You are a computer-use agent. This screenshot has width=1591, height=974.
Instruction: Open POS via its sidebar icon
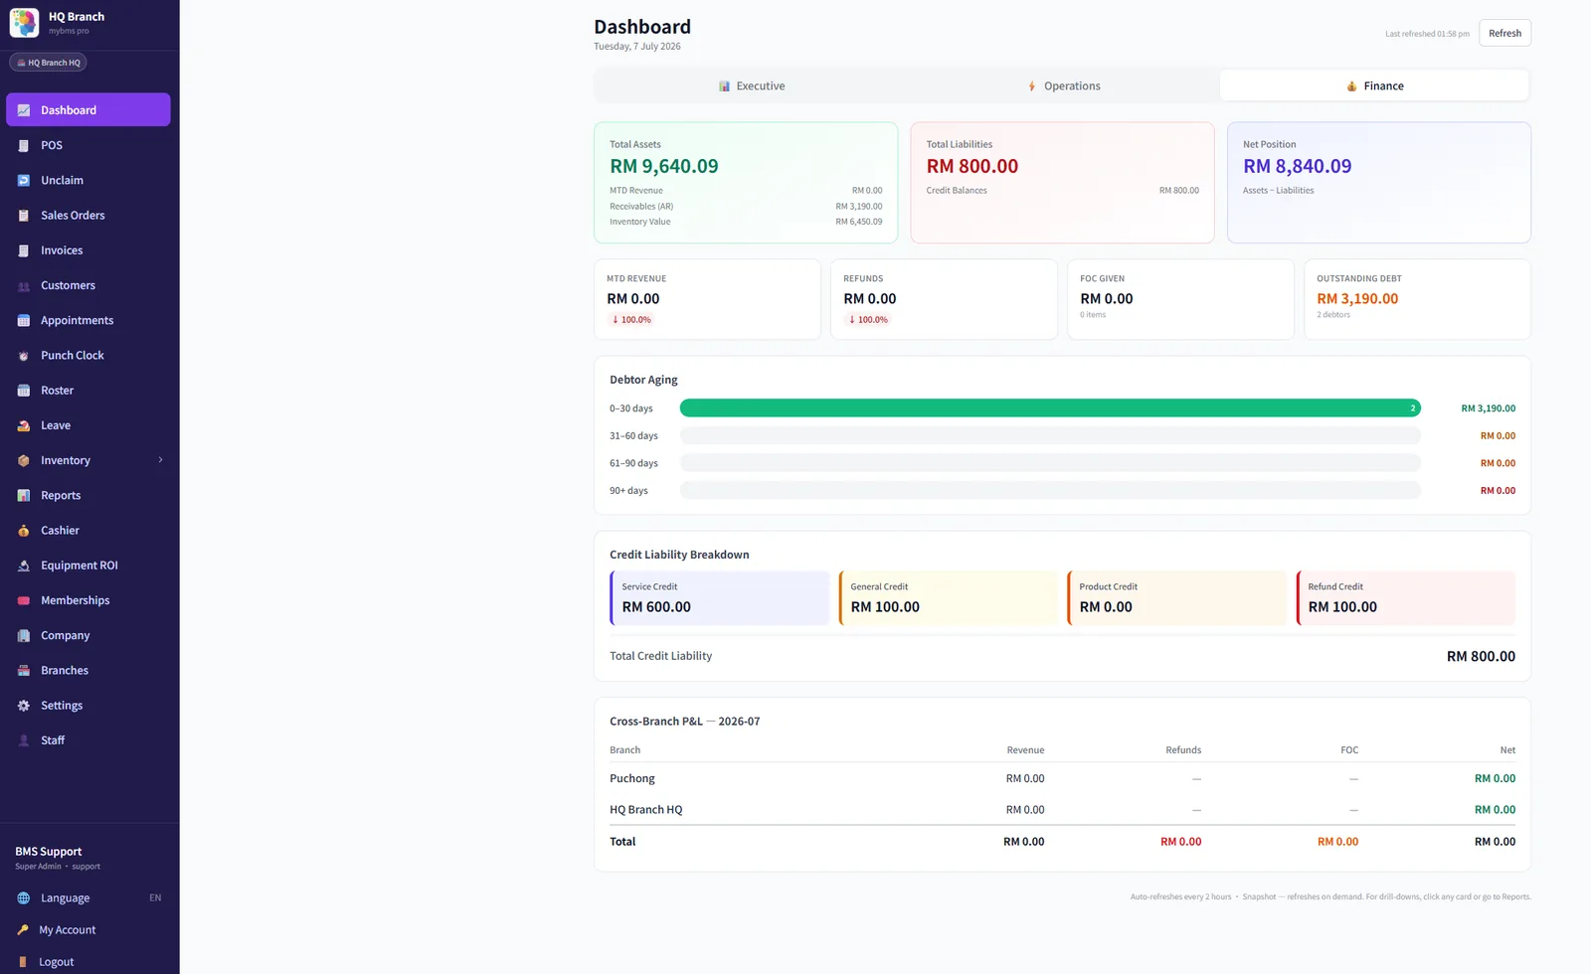click(x=24, y=145)
